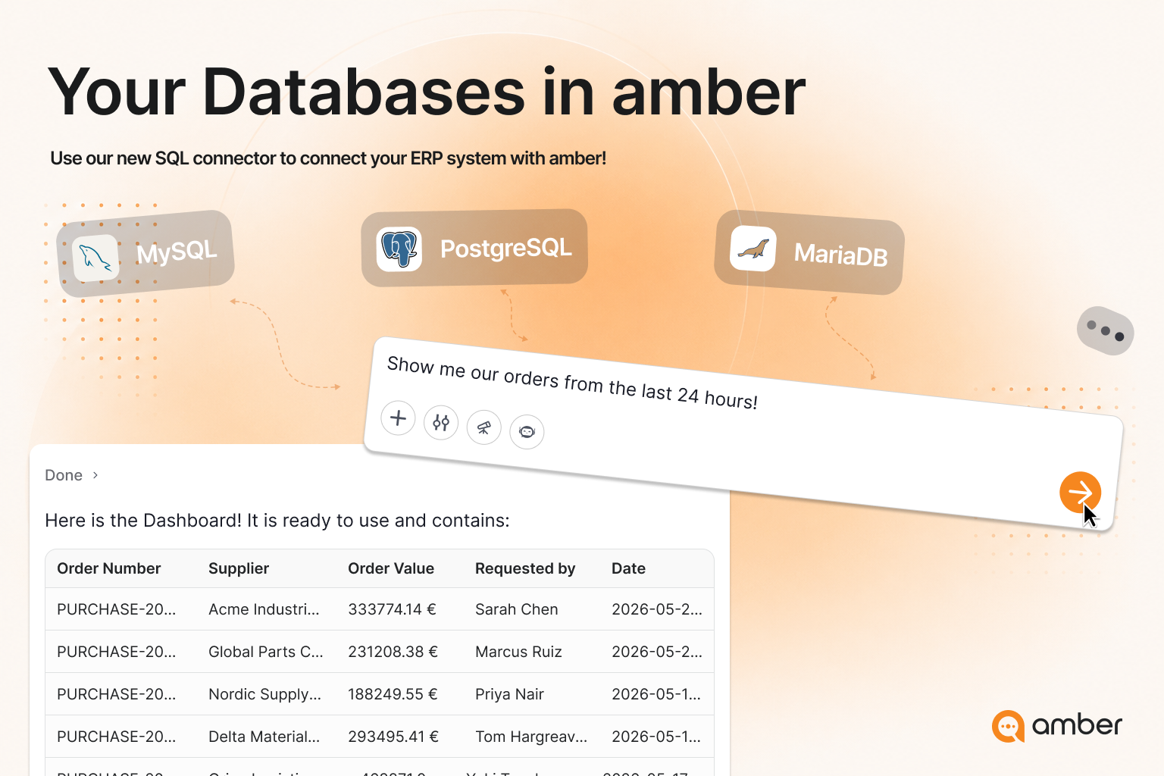Click the Supplier column header

click(x=239, y=568)
